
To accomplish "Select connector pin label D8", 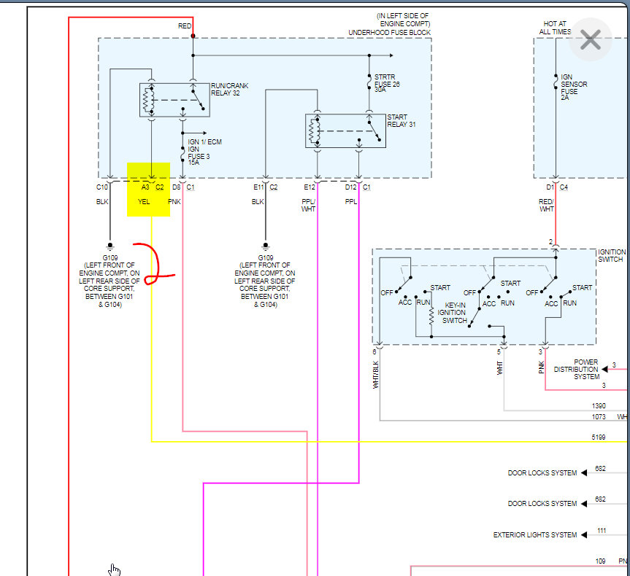I will tap(177, 187).
